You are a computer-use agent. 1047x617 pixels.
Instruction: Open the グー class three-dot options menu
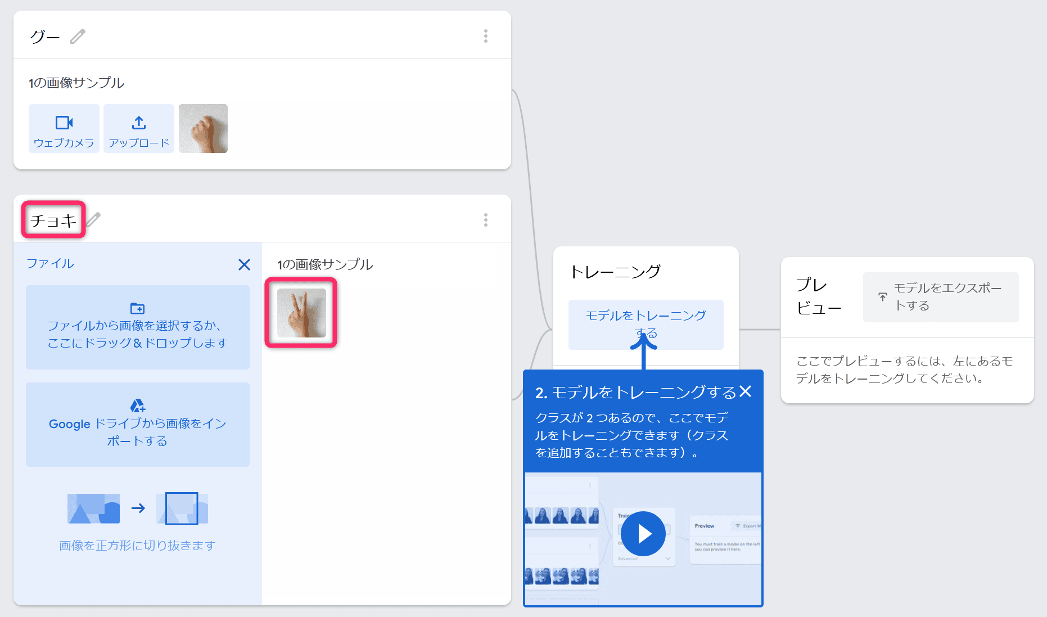pos(486,36)
